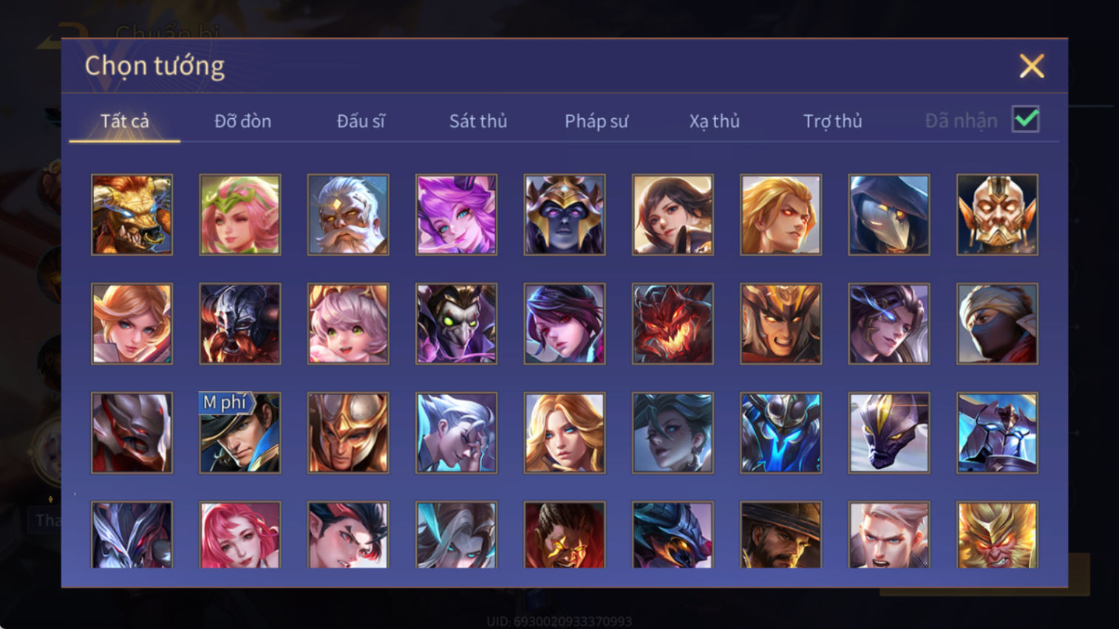Pick the red demon-faced hero portrait
1119x629 pixels.
pos(673,324)
